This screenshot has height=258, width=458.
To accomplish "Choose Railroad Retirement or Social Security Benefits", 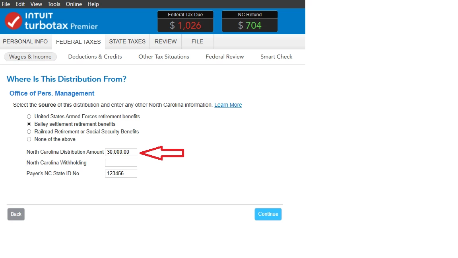I will (x=29, y=132).
